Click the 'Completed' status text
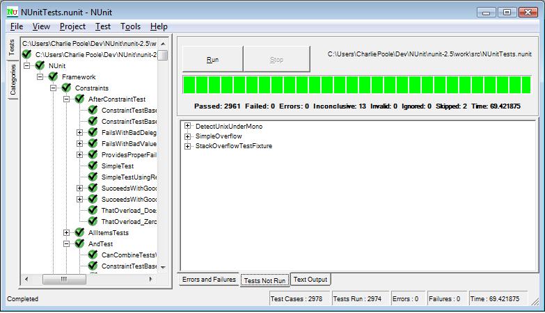This screenshot has height=313, width=545. pyautogui.click(x=22, y=299)
